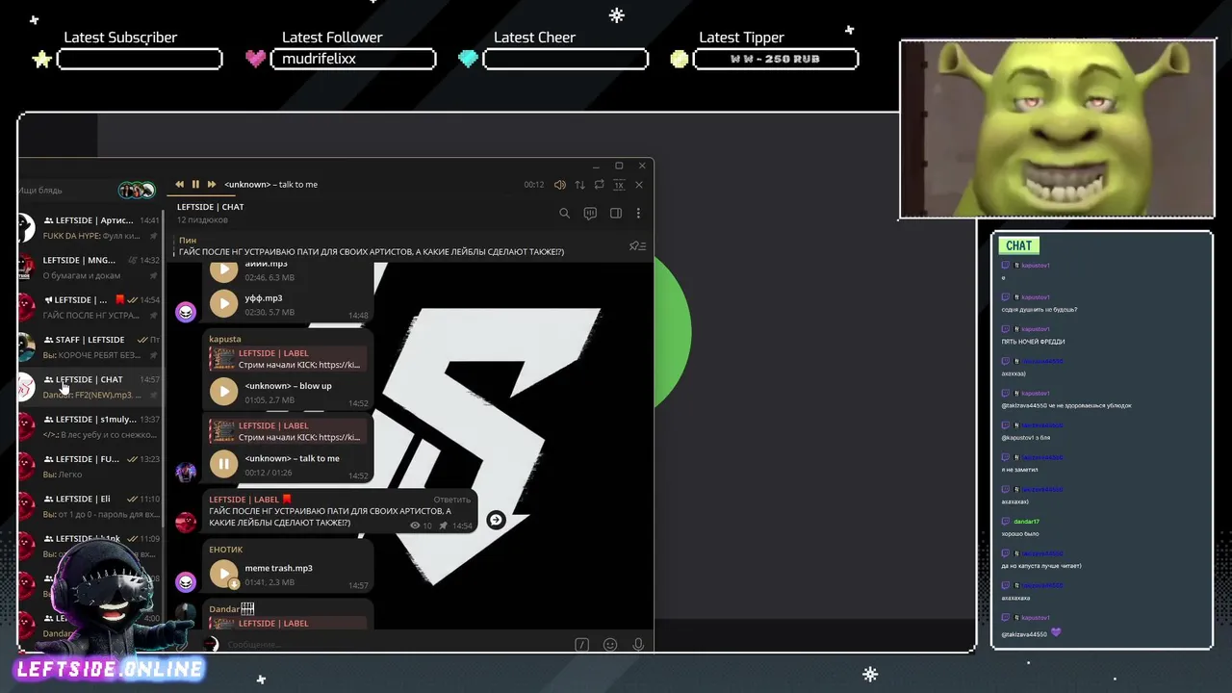Toggle 1X playback speed button
The height and width of the screenshot is (693, 1232).
pos(619,184)
